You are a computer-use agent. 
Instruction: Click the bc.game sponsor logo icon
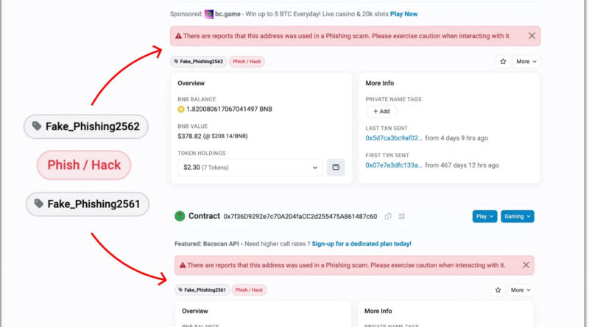209,14
